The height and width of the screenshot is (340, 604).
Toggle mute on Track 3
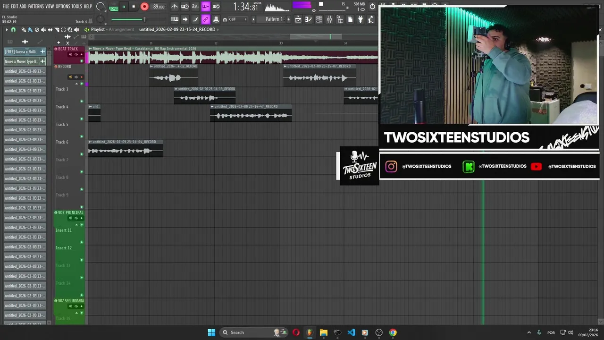(82, 101)
